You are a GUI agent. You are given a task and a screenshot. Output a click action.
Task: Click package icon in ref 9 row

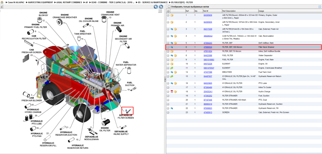[172, 60]
